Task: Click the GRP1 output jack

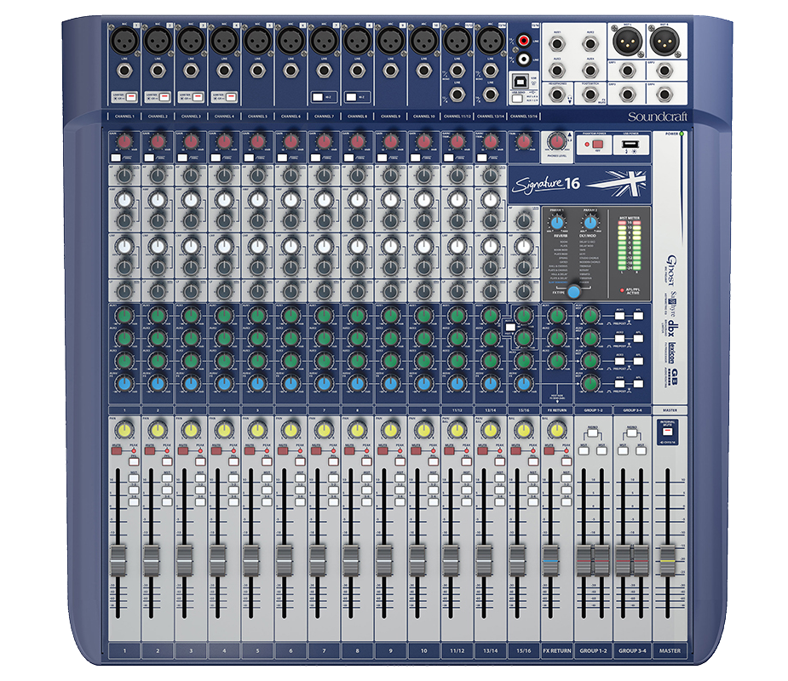Action: pyautogui.click(x=627, y=71)
